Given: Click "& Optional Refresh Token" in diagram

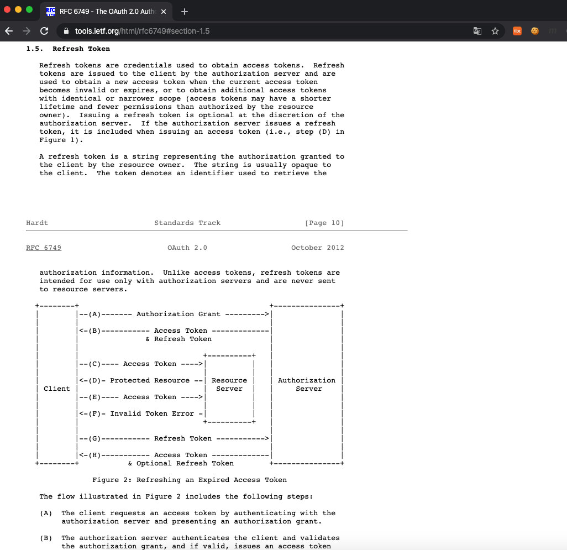Looking at the screenshot, I should click(x=181, y=463).
